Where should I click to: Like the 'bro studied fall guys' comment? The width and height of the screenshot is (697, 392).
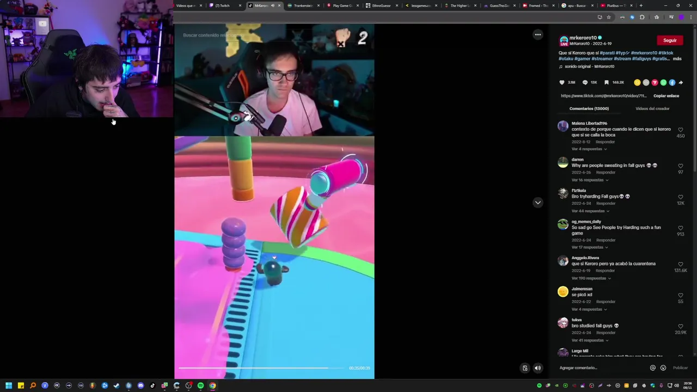tap(680, 327)
